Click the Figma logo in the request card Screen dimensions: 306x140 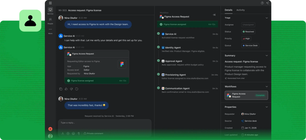click(x=122, y=64)
